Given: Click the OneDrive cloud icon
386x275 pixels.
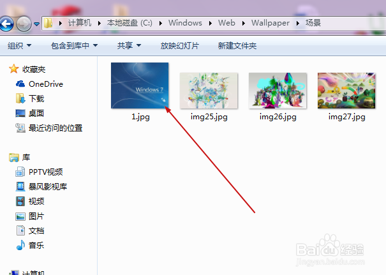Looking at the screenshot, I should (x=20, y=84).
